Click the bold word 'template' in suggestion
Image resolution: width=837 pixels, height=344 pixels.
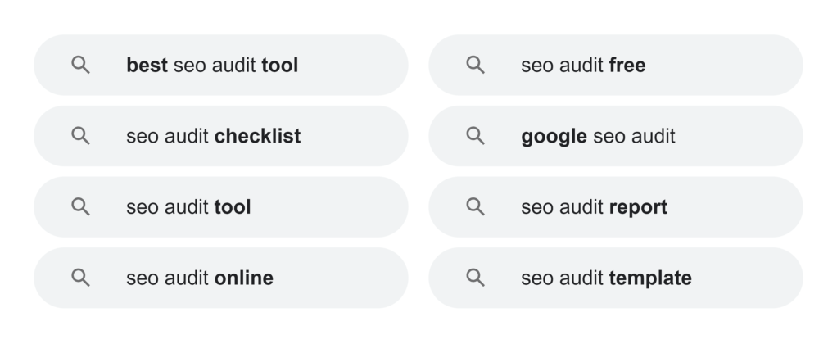(x=650, y=278)
